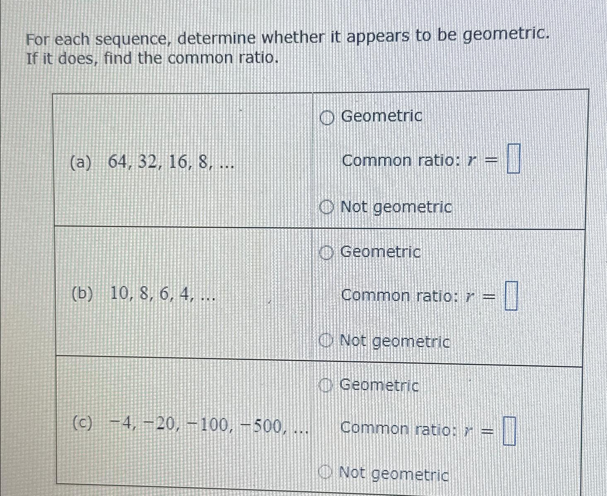The width and height of the screenshot is (607, 496).
Task: Select Not geometric for sequence (c)
Action: (x=326, y=472)
